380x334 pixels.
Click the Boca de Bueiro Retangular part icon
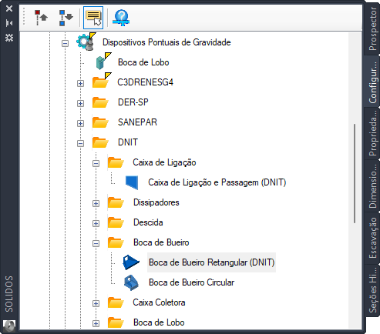(x=131, y=262)
